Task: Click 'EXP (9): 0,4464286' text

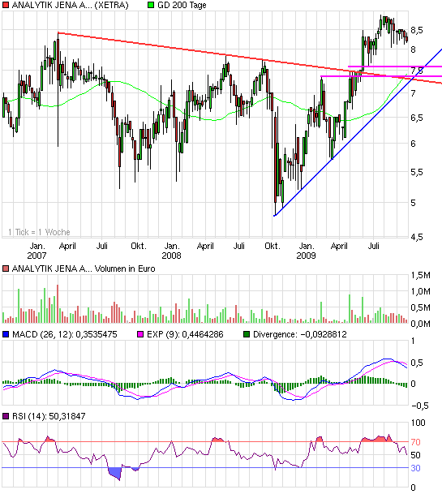Action: (185, 334)
